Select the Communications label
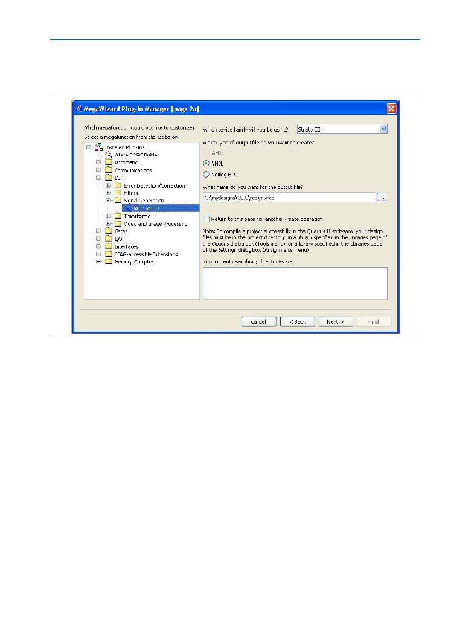471x627 pixels. [x=133, y=170]
